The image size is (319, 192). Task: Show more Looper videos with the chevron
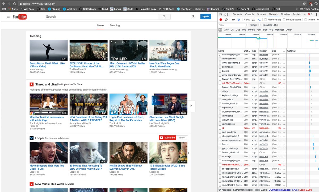coord(189,153)
